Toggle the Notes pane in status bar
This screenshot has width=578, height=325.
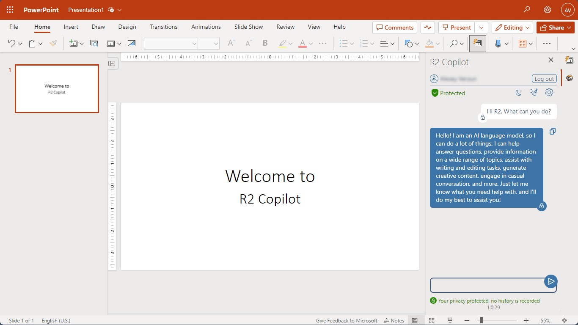(394, 320)
